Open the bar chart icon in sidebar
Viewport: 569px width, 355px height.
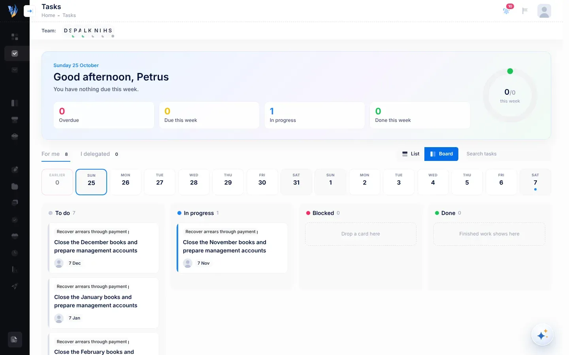coord(15,269)
